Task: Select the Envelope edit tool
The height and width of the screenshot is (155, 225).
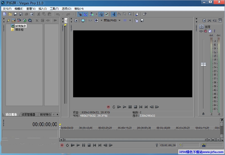Action: pos(119,14)
